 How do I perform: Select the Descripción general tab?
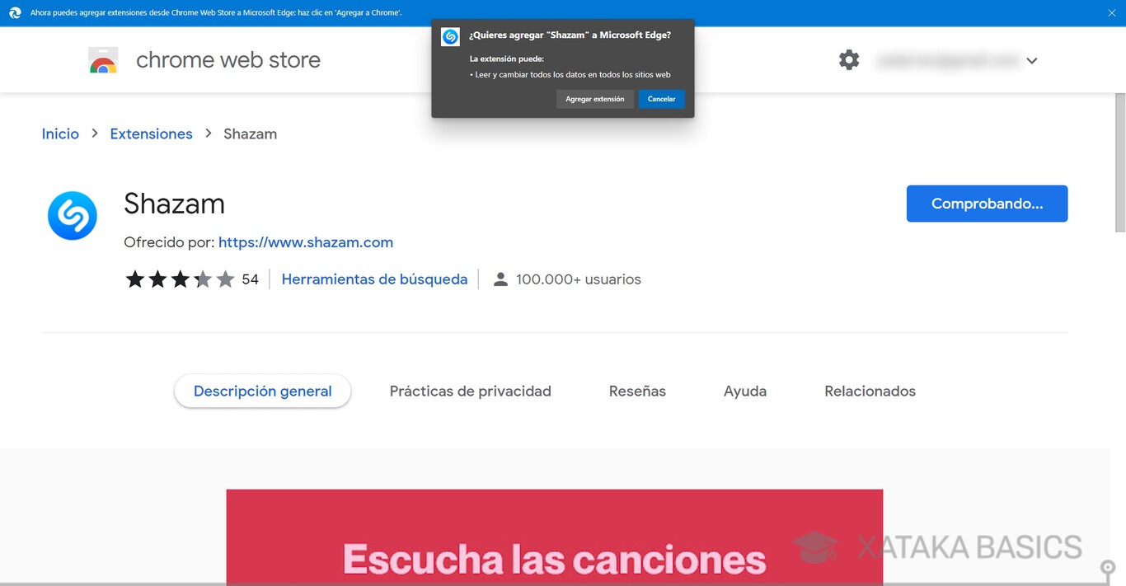[x=262, y=391]
